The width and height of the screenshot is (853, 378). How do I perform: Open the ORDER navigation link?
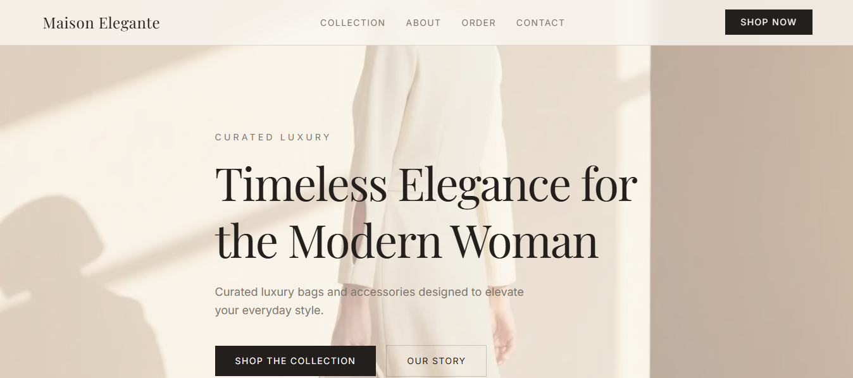478,23
